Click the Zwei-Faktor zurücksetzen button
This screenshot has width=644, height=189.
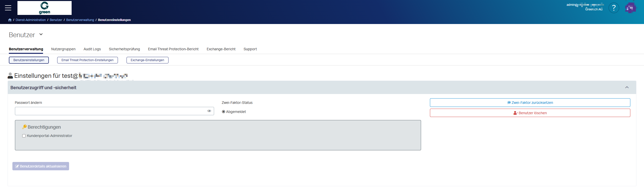pyautogui.click(x=530, y=103)
